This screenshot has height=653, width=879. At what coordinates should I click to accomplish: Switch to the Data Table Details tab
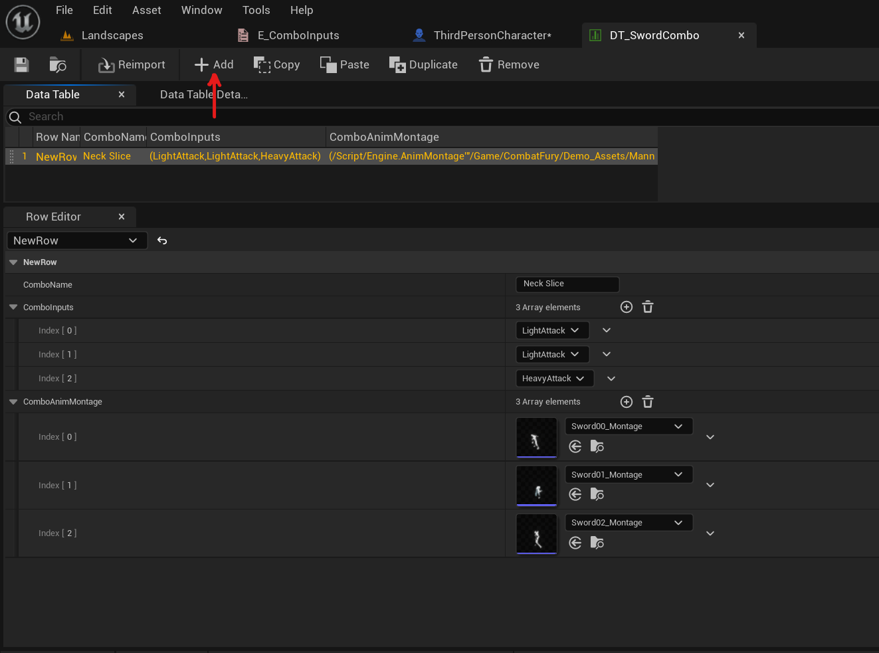point(203,94)
